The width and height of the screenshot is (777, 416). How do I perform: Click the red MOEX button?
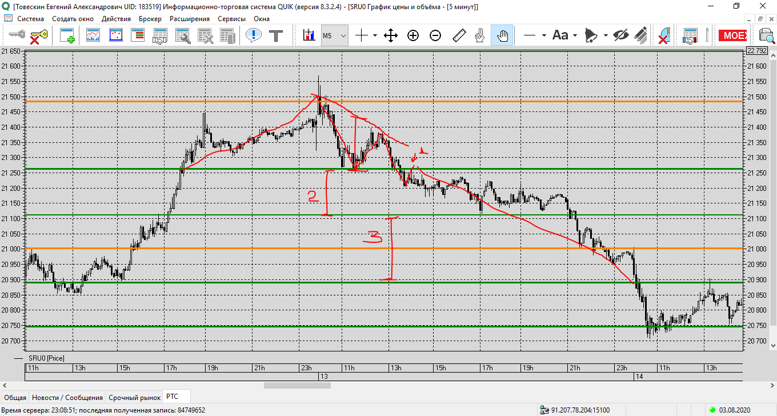click(x=732, y=35)
